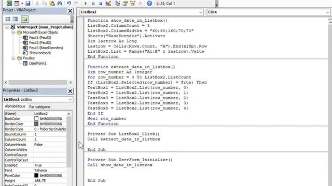Toggle Folders view in project panel
The height and width of the screenshot is (186, 332).
coord(24,19)
